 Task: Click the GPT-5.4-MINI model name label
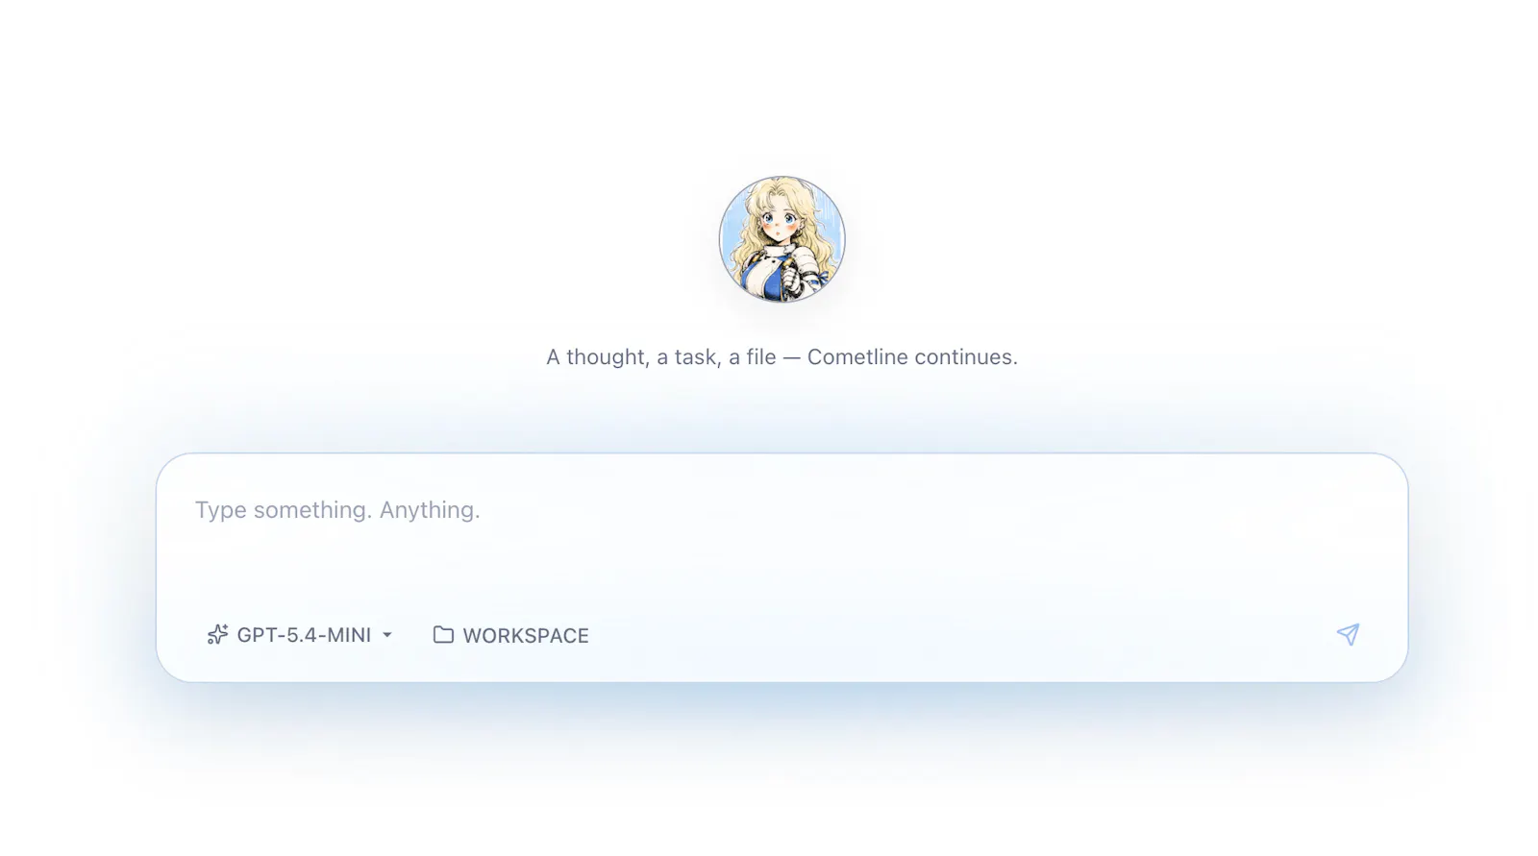[x=304, y=635]
